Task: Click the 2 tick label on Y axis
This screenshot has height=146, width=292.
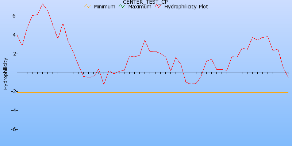Action: click(14, 54)
